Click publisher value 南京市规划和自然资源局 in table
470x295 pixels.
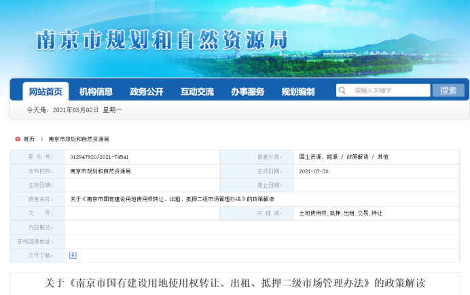click(x=101, y=171)
